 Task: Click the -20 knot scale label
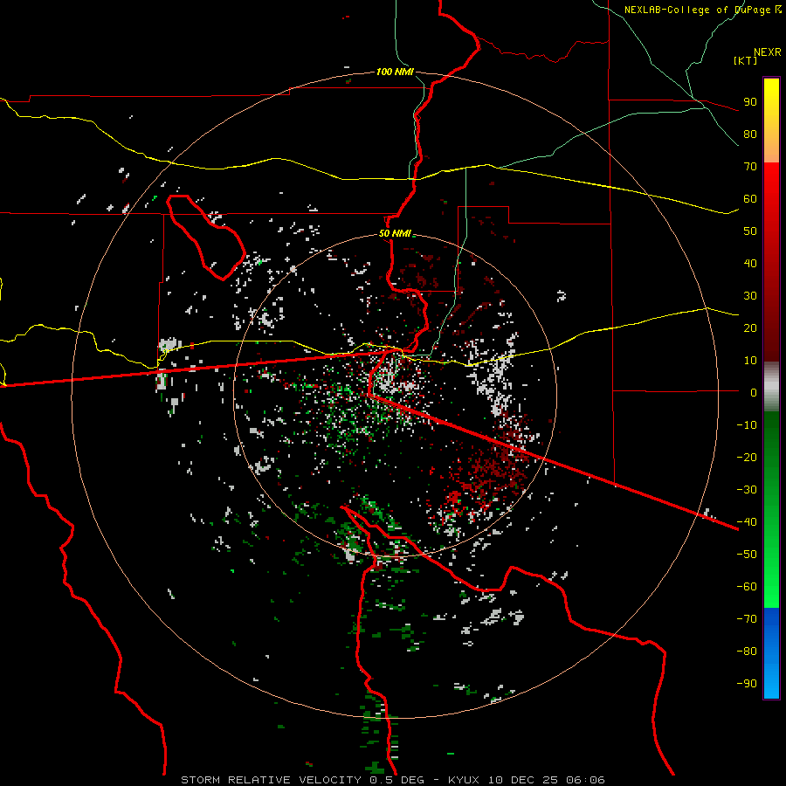[x=747, y=457]
